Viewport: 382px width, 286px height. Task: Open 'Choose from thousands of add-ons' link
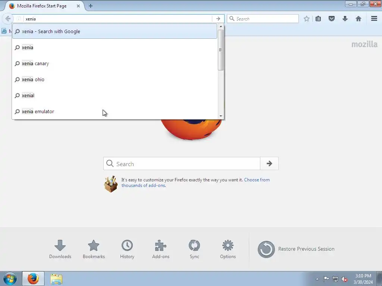195,182
